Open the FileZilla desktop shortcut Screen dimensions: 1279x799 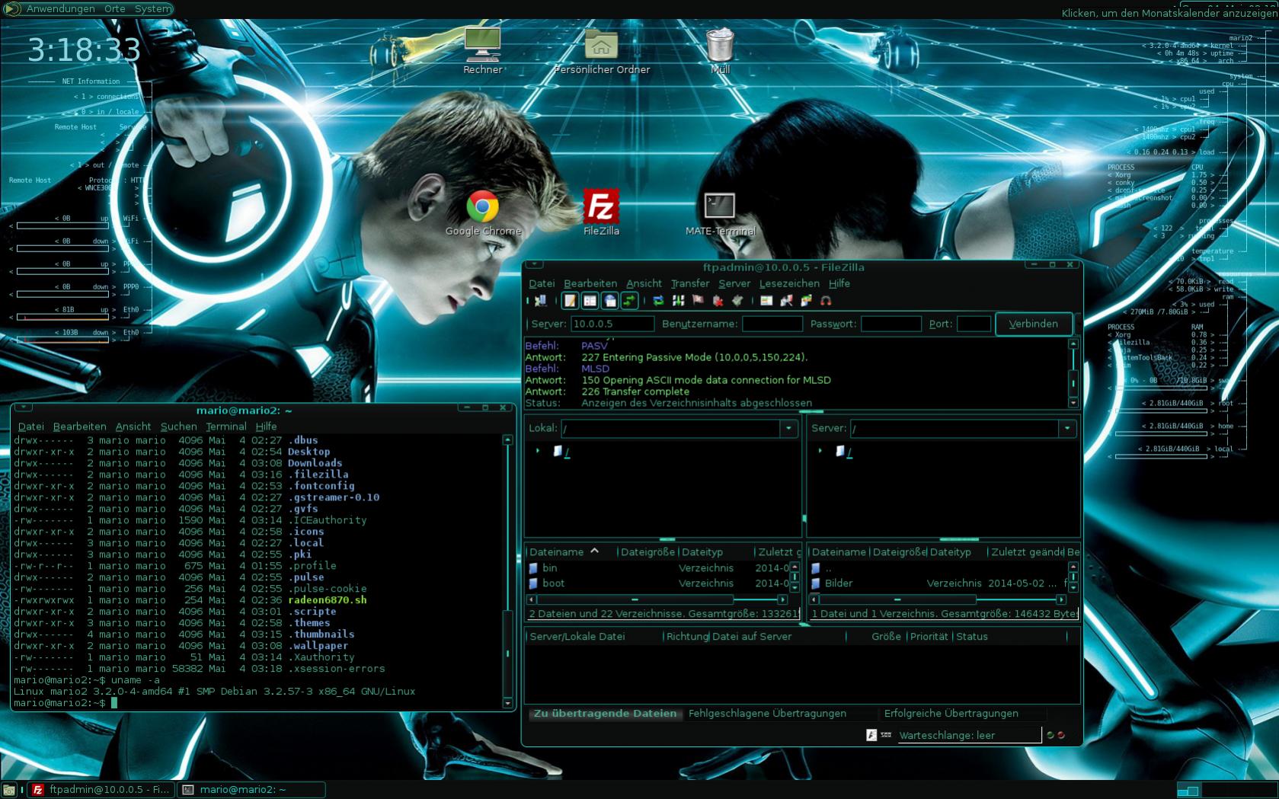point(601,213)
